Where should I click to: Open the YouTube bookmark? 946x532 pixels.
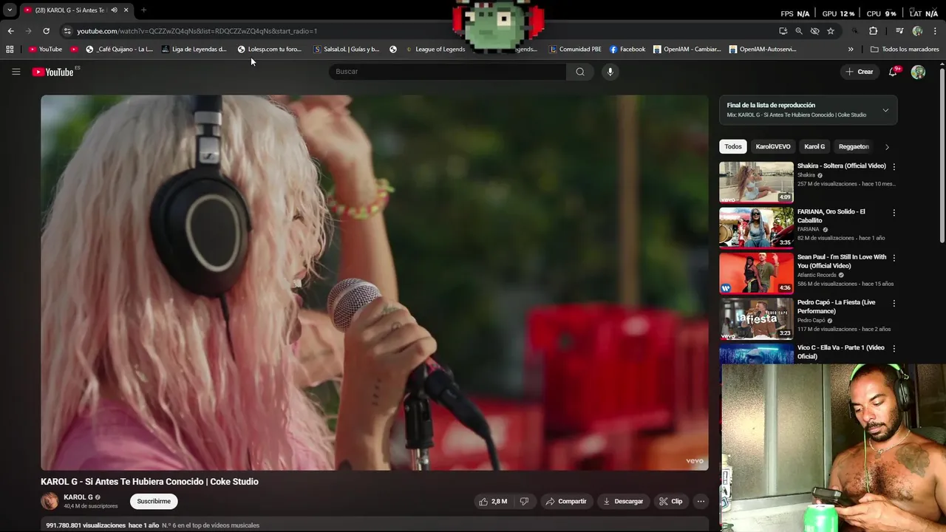pyautogui.click(x=45, y=50)
